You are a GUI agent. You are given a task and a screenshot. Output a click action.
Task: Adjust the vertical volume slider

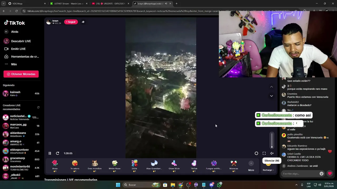click(272, 140)
